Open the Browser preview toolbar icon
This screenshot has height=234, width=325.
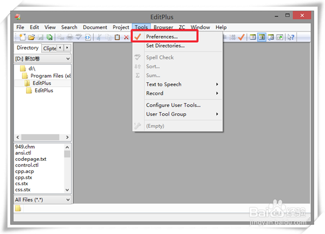tap(88, 37)
